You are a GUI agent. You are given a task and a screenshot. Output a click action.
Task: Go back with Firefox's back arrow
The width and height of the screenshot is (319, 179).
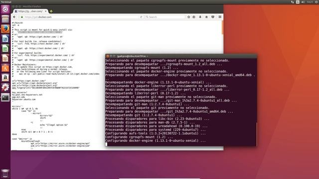tap(14, 17)
